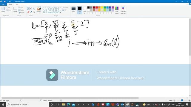Choose the red color swatch
The width and height of the screenshot is (191, 107).
96,7
